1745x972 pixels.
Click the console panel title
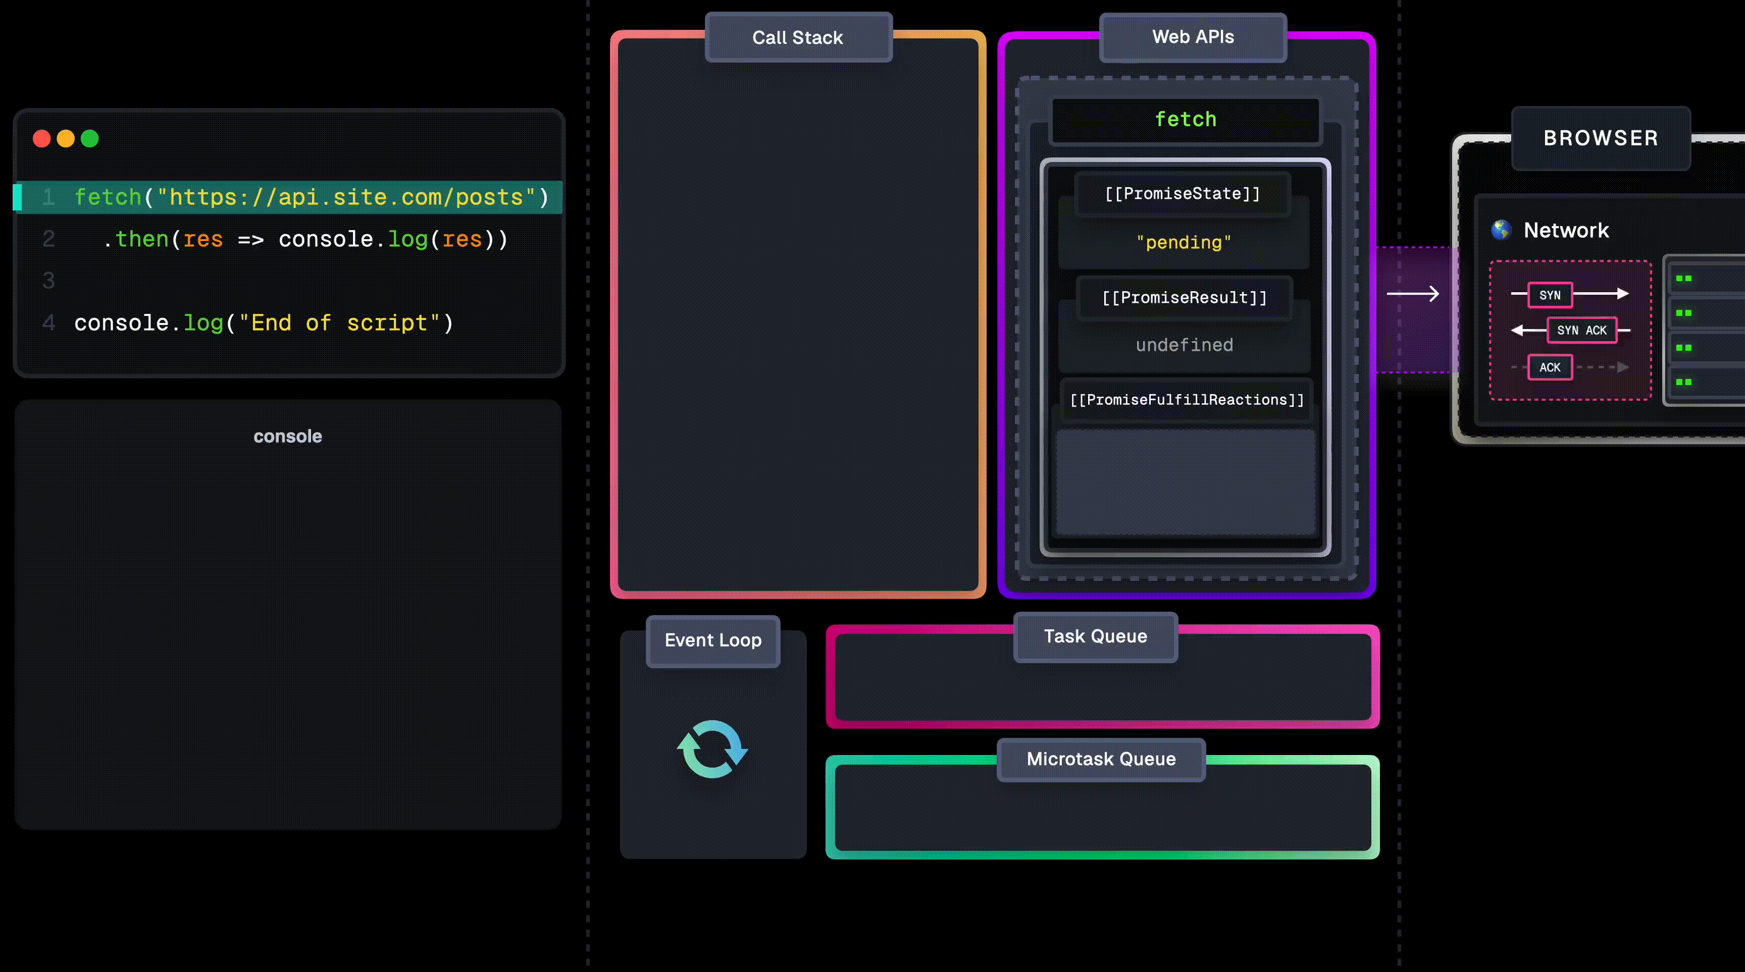click(x=288, y=436)
